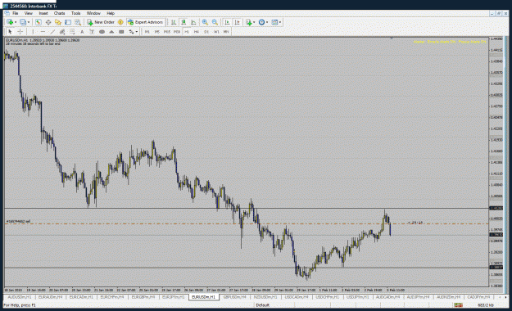Toggle the Terminal panel icon
The height and width of the screenshot is (311, 512).
point(68,22)
